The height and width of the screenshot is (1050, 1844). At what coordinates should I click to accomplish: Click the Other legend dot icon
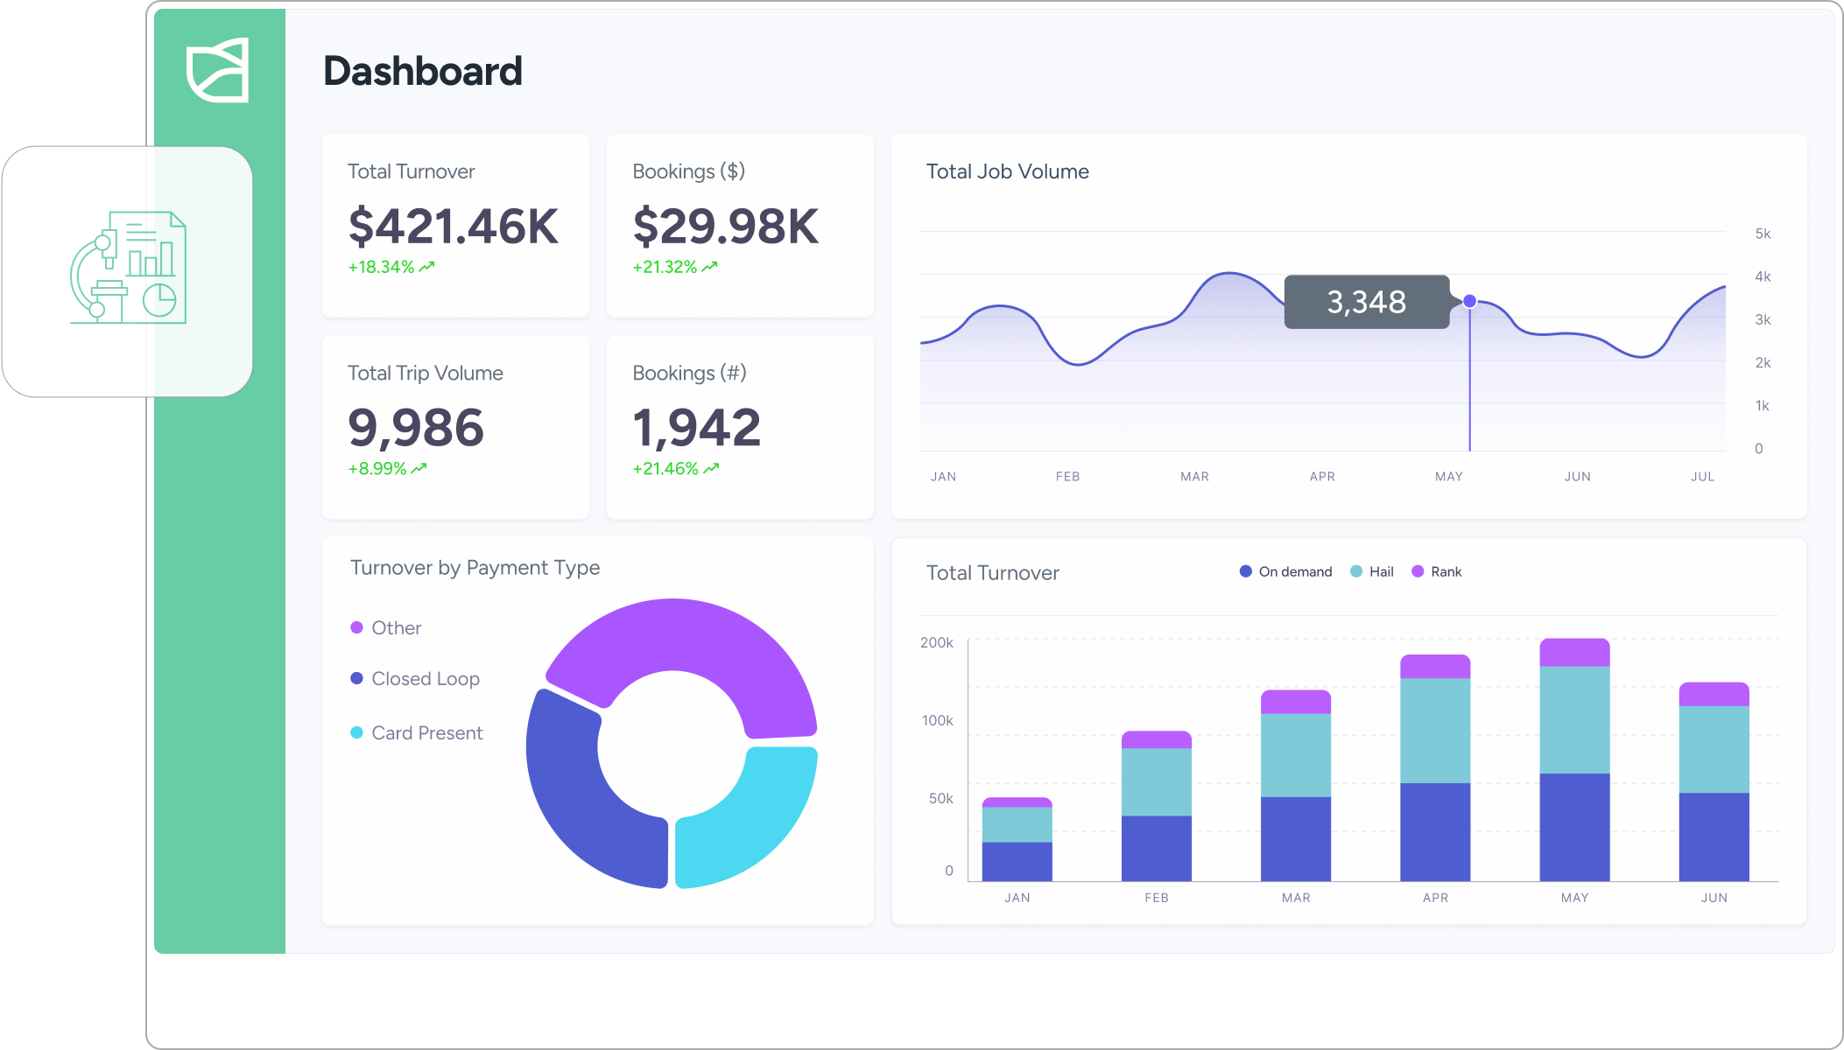click(x=356, y=626)
